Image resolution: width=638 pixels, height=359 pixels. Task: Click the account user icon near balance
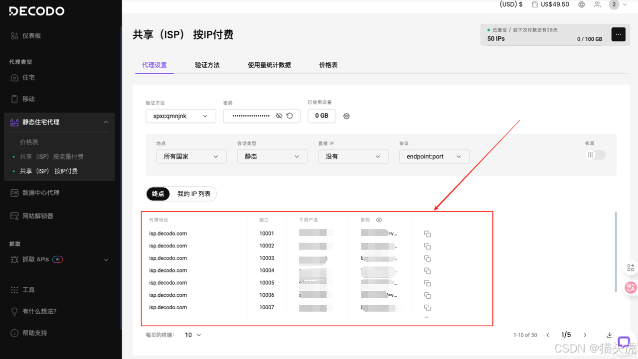point(597,4)
